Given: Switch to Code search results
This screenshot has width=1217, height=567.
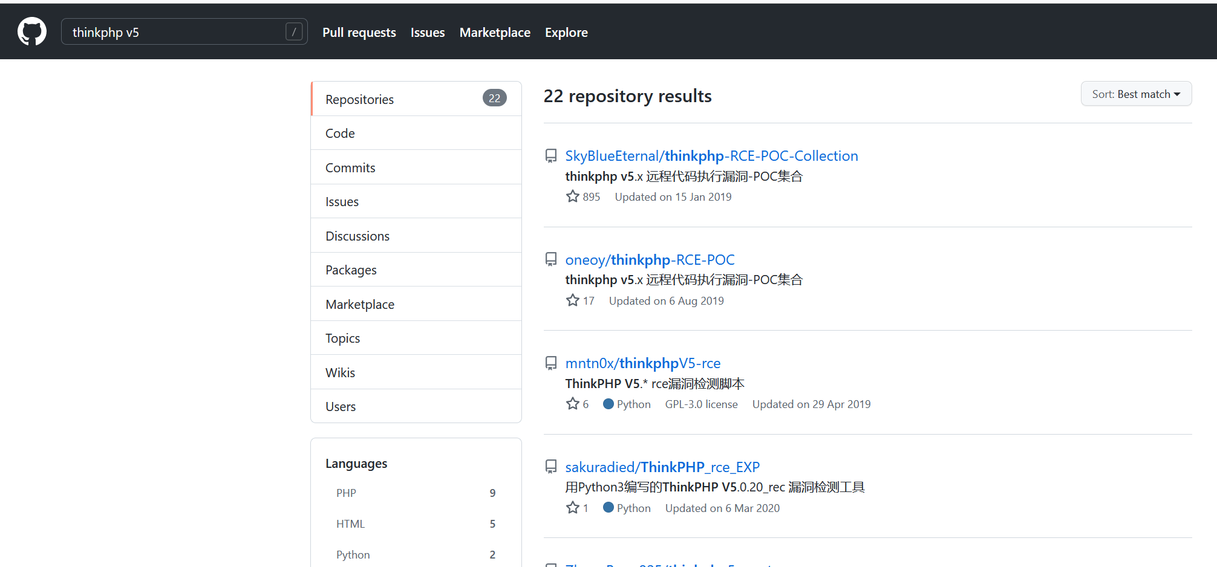Looking at the screenshot, I should (x=341, y=134).
